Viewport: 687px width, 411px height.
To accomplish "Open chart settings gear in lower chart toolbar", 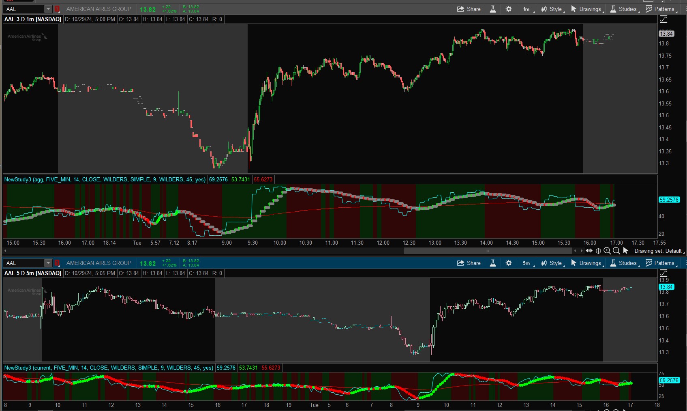I will tap(509, 263).
